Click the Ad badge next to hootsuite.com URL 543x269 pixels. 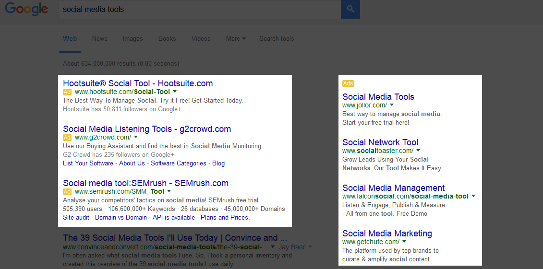(x=67, y=92)
